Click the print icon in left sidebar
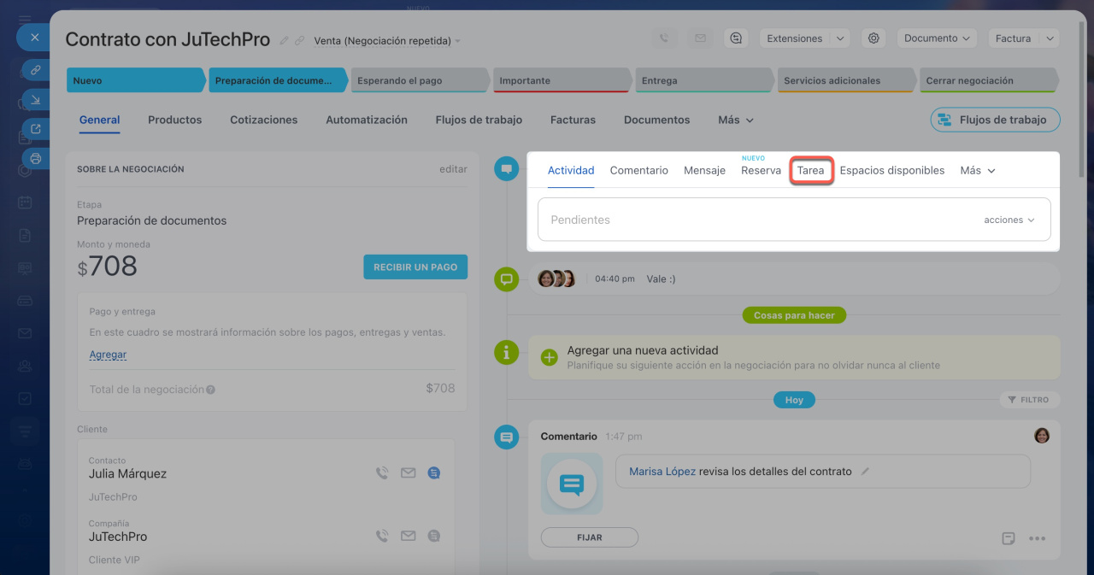Viewport: 1094px width, 575px height. pos(35,158)
